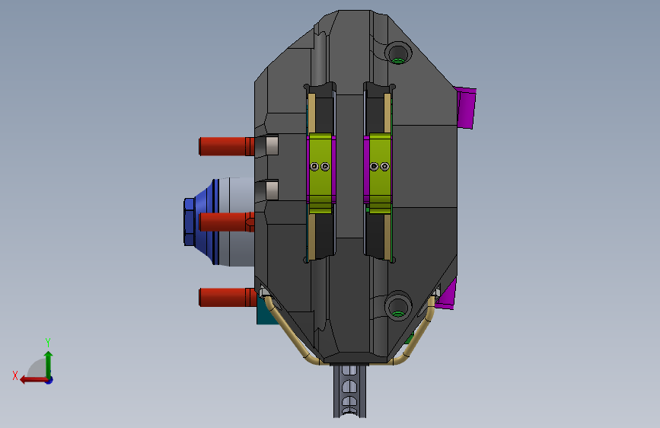Viewport: 660px width, 428px height.
Task: Select the right yellow-green pad retainer clip
Action: [x=380, y=173]
